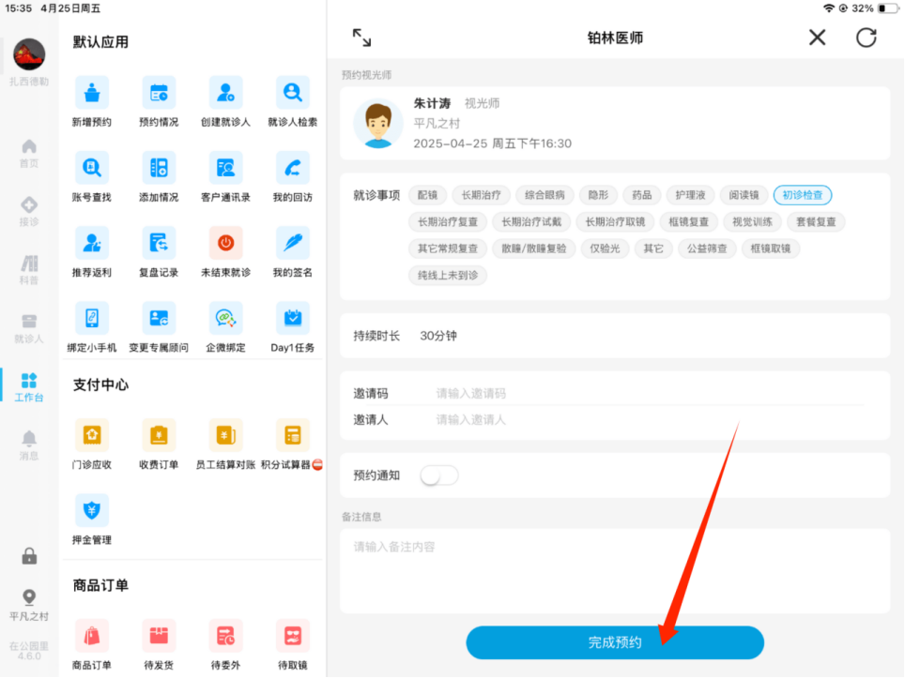Open the 门诊应收 payment icon

92,435
